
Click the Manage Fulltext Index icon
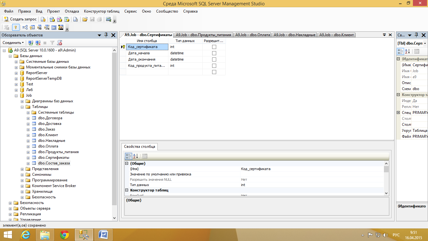[40, 27]
